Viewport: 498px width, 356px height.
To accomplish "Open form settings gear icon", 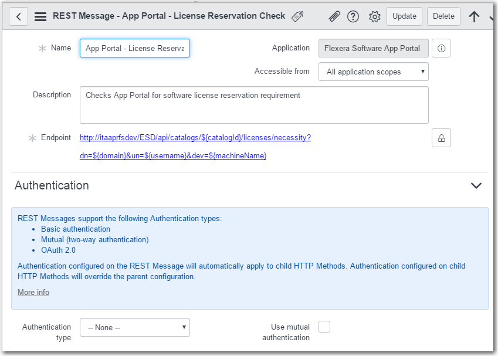I will tap(374, 16).
